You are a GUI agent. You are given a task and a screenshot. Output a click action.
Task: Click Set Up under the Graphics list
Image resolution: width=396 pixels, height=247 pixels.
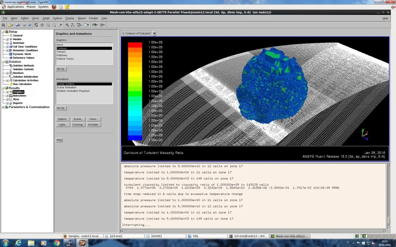pos(61,69)
